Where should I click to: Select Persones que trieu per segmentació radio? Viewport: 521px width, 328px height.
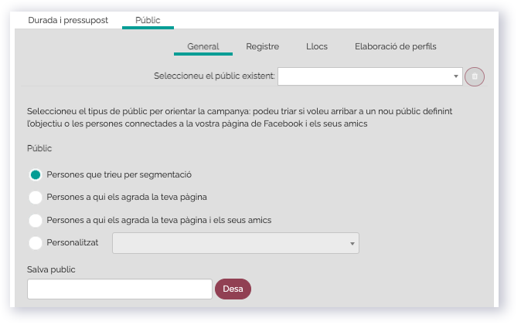pos(36,174)
